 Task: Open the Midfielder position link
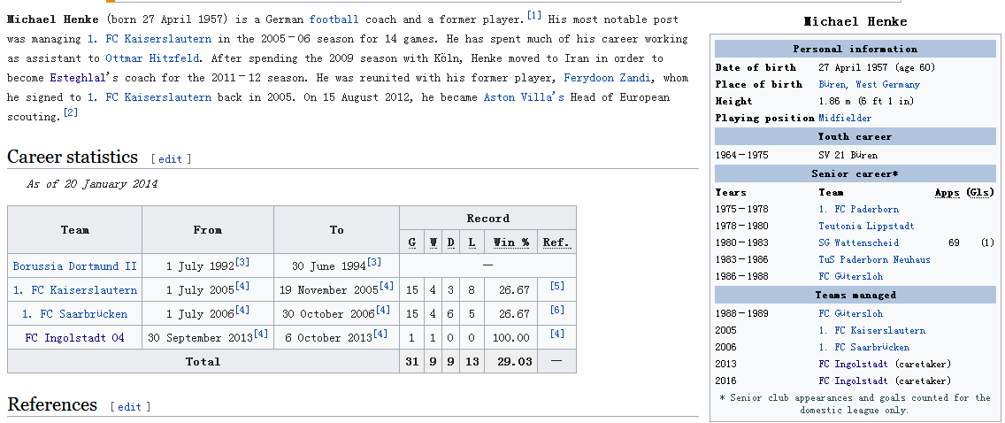[845, 119]
